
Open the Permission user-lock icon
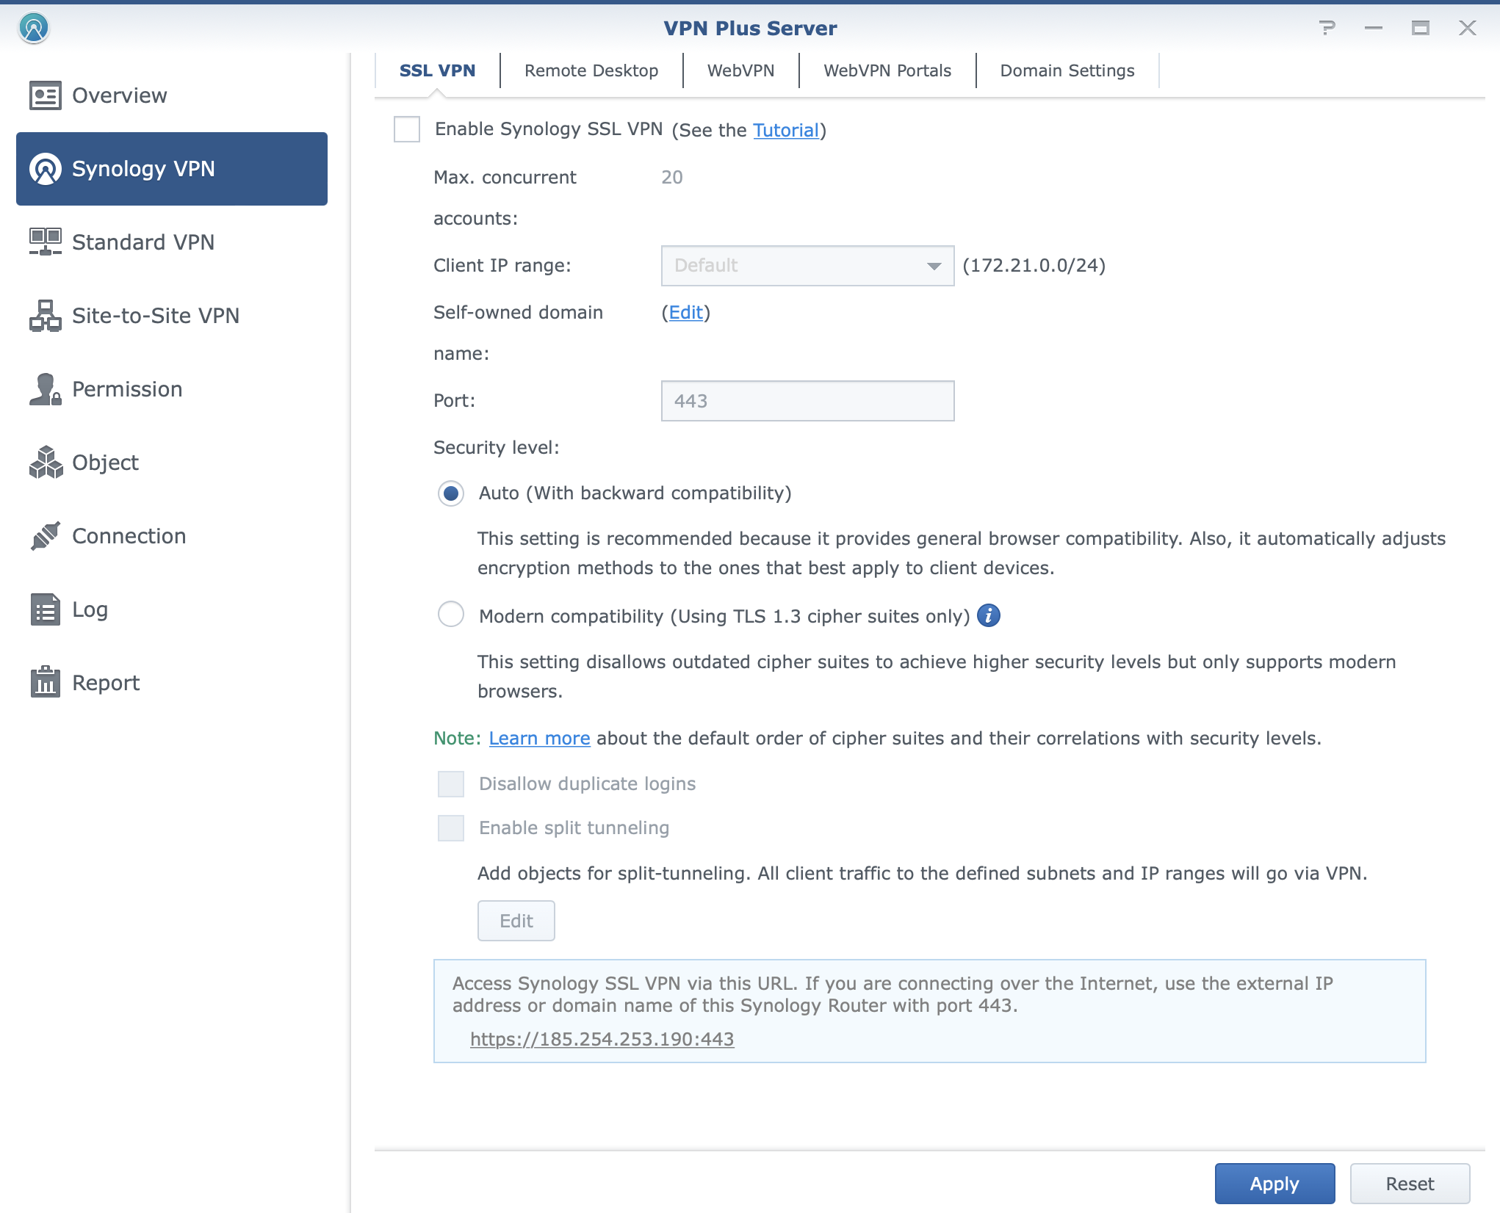point(46,389)
